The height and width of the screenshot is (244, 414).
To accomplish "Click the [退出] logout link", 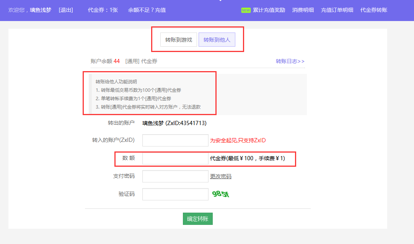I will point(66,10).
